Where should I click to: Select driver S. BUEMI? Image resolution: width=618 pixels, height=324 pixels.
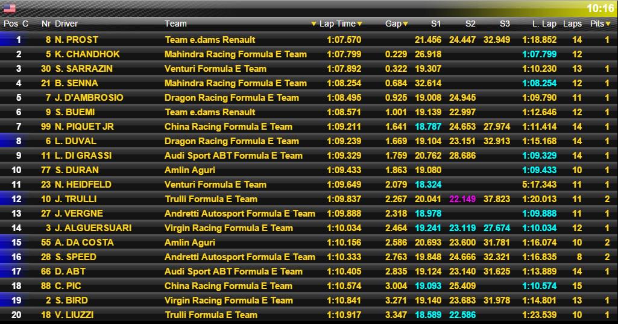[x=75, y=112]
